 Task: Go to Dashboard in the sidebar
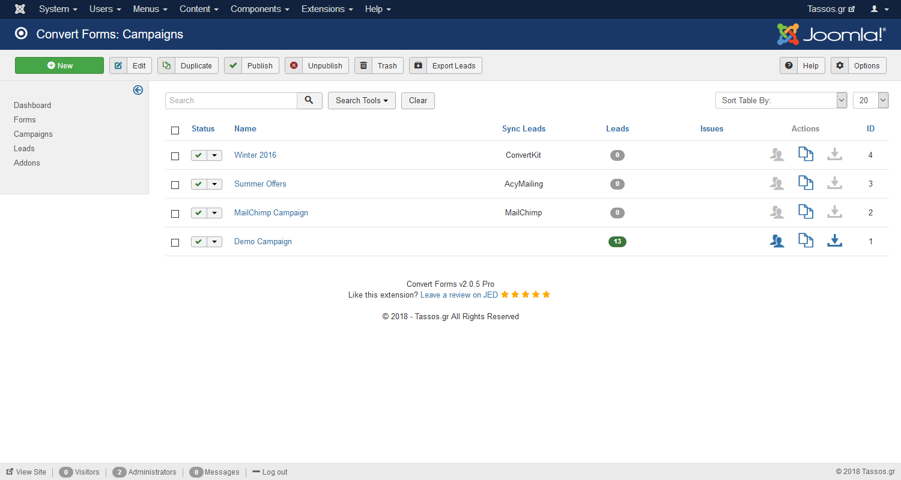[x=32, y=105]
